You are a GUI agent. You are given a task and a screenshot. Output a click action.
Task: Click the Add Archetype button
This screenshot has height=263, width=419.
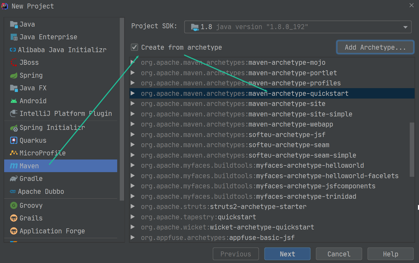pyautogui.click(x=375, y=47)
